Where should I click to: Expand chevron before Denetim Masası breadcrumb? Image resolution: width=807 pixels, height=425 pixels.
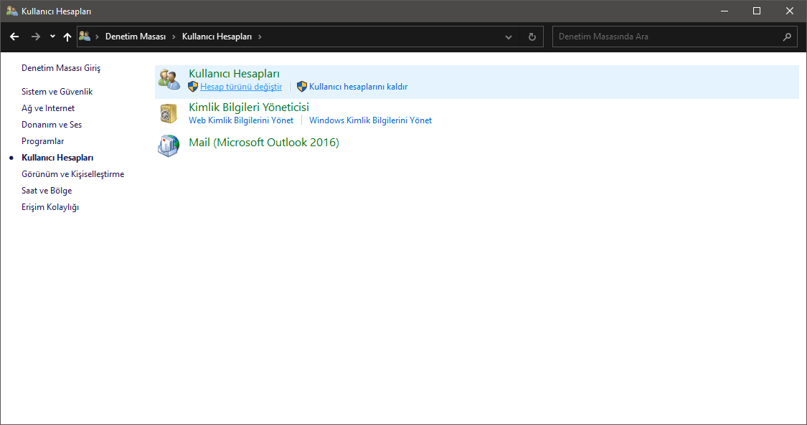[x=97, y=37]
